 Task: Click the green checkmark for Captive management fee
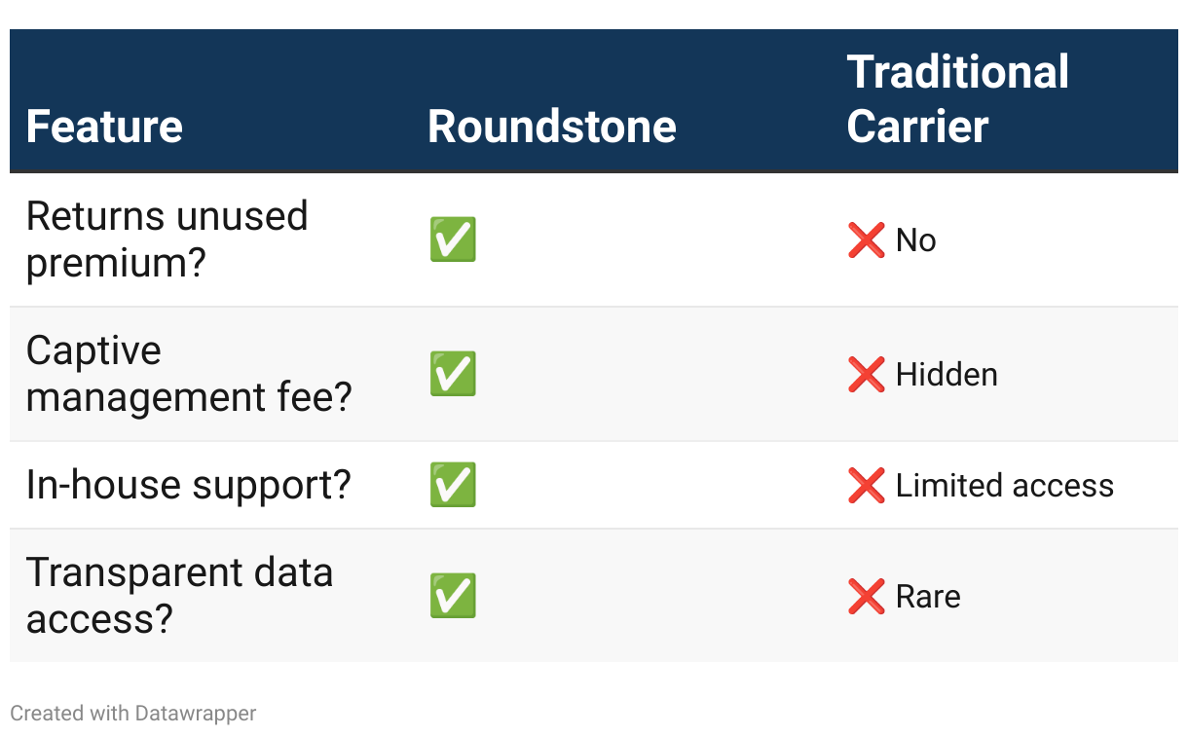click(453, 374)
